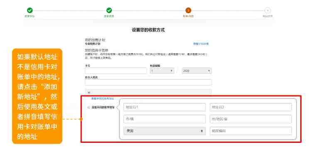Click the second green checkmark step icon
The height and width of the screenshot is (152, 314).
click(109, 10)
